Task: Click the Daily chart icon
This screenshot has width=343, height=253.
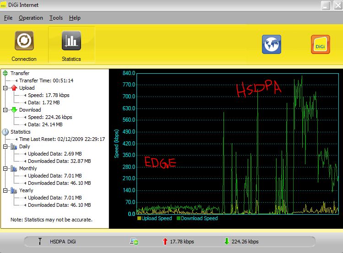Action: click(14, 146)
